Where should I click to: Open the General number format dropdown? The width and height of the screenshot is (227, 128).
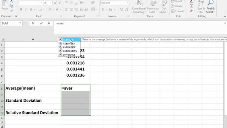pyautogui.click(x=127, y=3)
